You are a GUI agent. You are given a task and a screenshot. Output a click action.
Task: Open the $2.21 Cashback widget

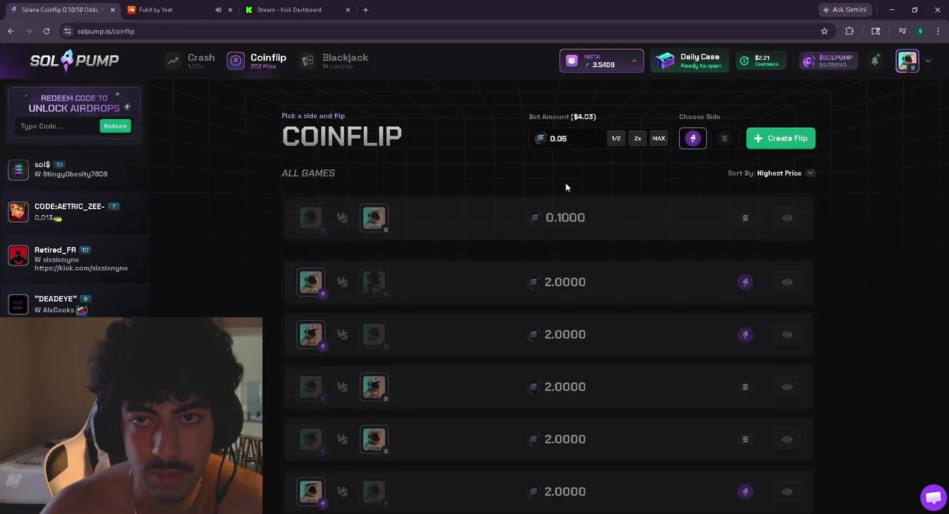point(760,61)
